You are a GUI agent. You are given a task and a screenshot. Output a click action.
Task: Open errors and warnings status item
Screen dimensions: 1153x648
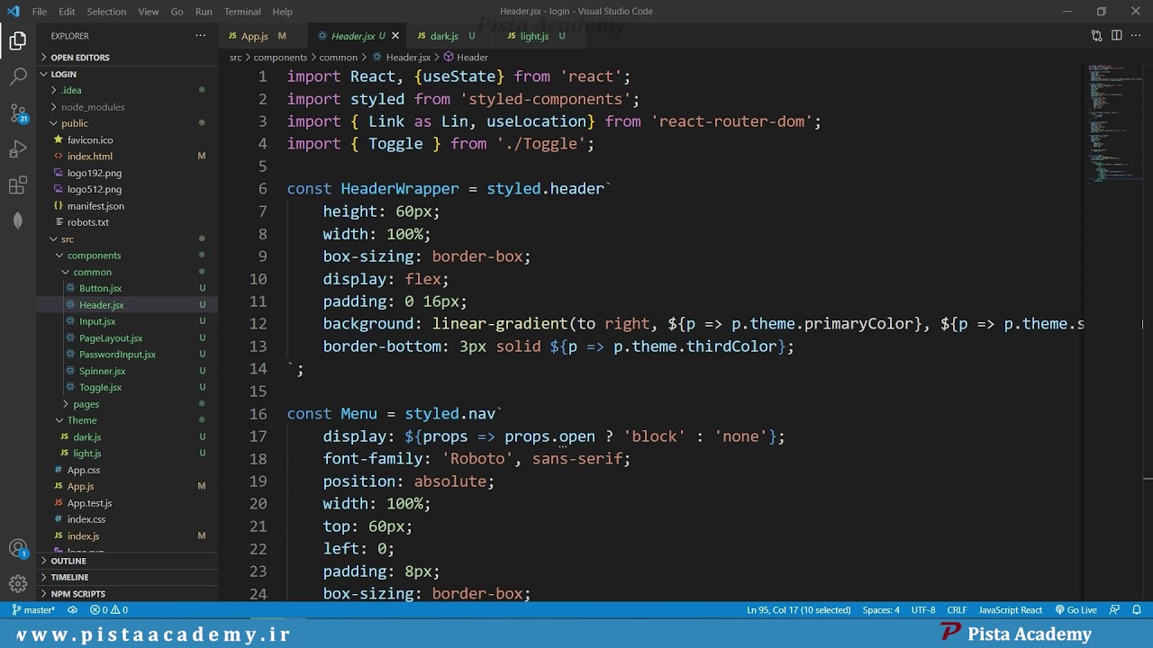(109, 610)
